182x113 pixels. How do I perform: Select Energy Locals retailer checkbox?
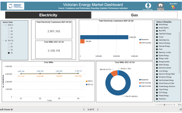pos(157,59)
